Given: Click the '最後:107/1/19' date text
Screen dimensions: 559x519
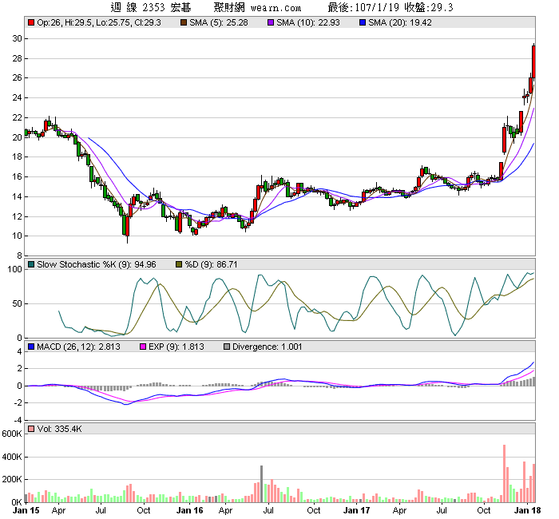Looking at the screenshot, I should coord(363,7).
